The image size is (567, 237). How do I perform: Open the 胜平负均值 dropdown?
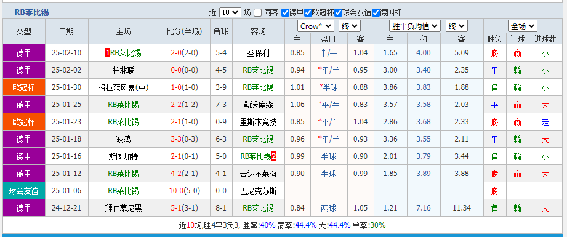coord(415,26)
